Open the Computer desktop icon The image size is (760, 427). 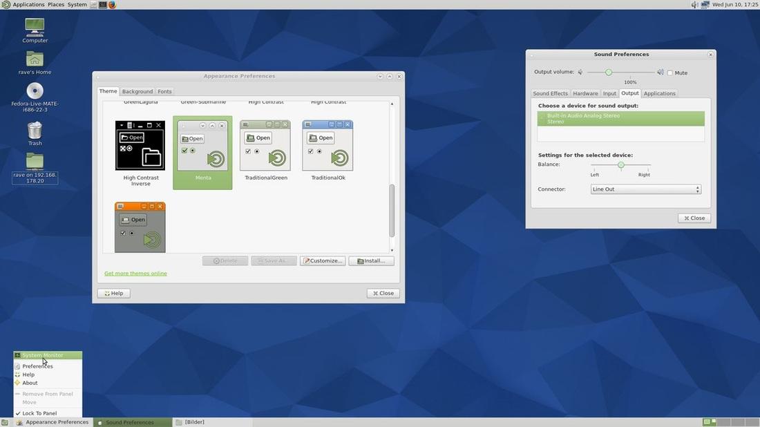tap(35, 28)
